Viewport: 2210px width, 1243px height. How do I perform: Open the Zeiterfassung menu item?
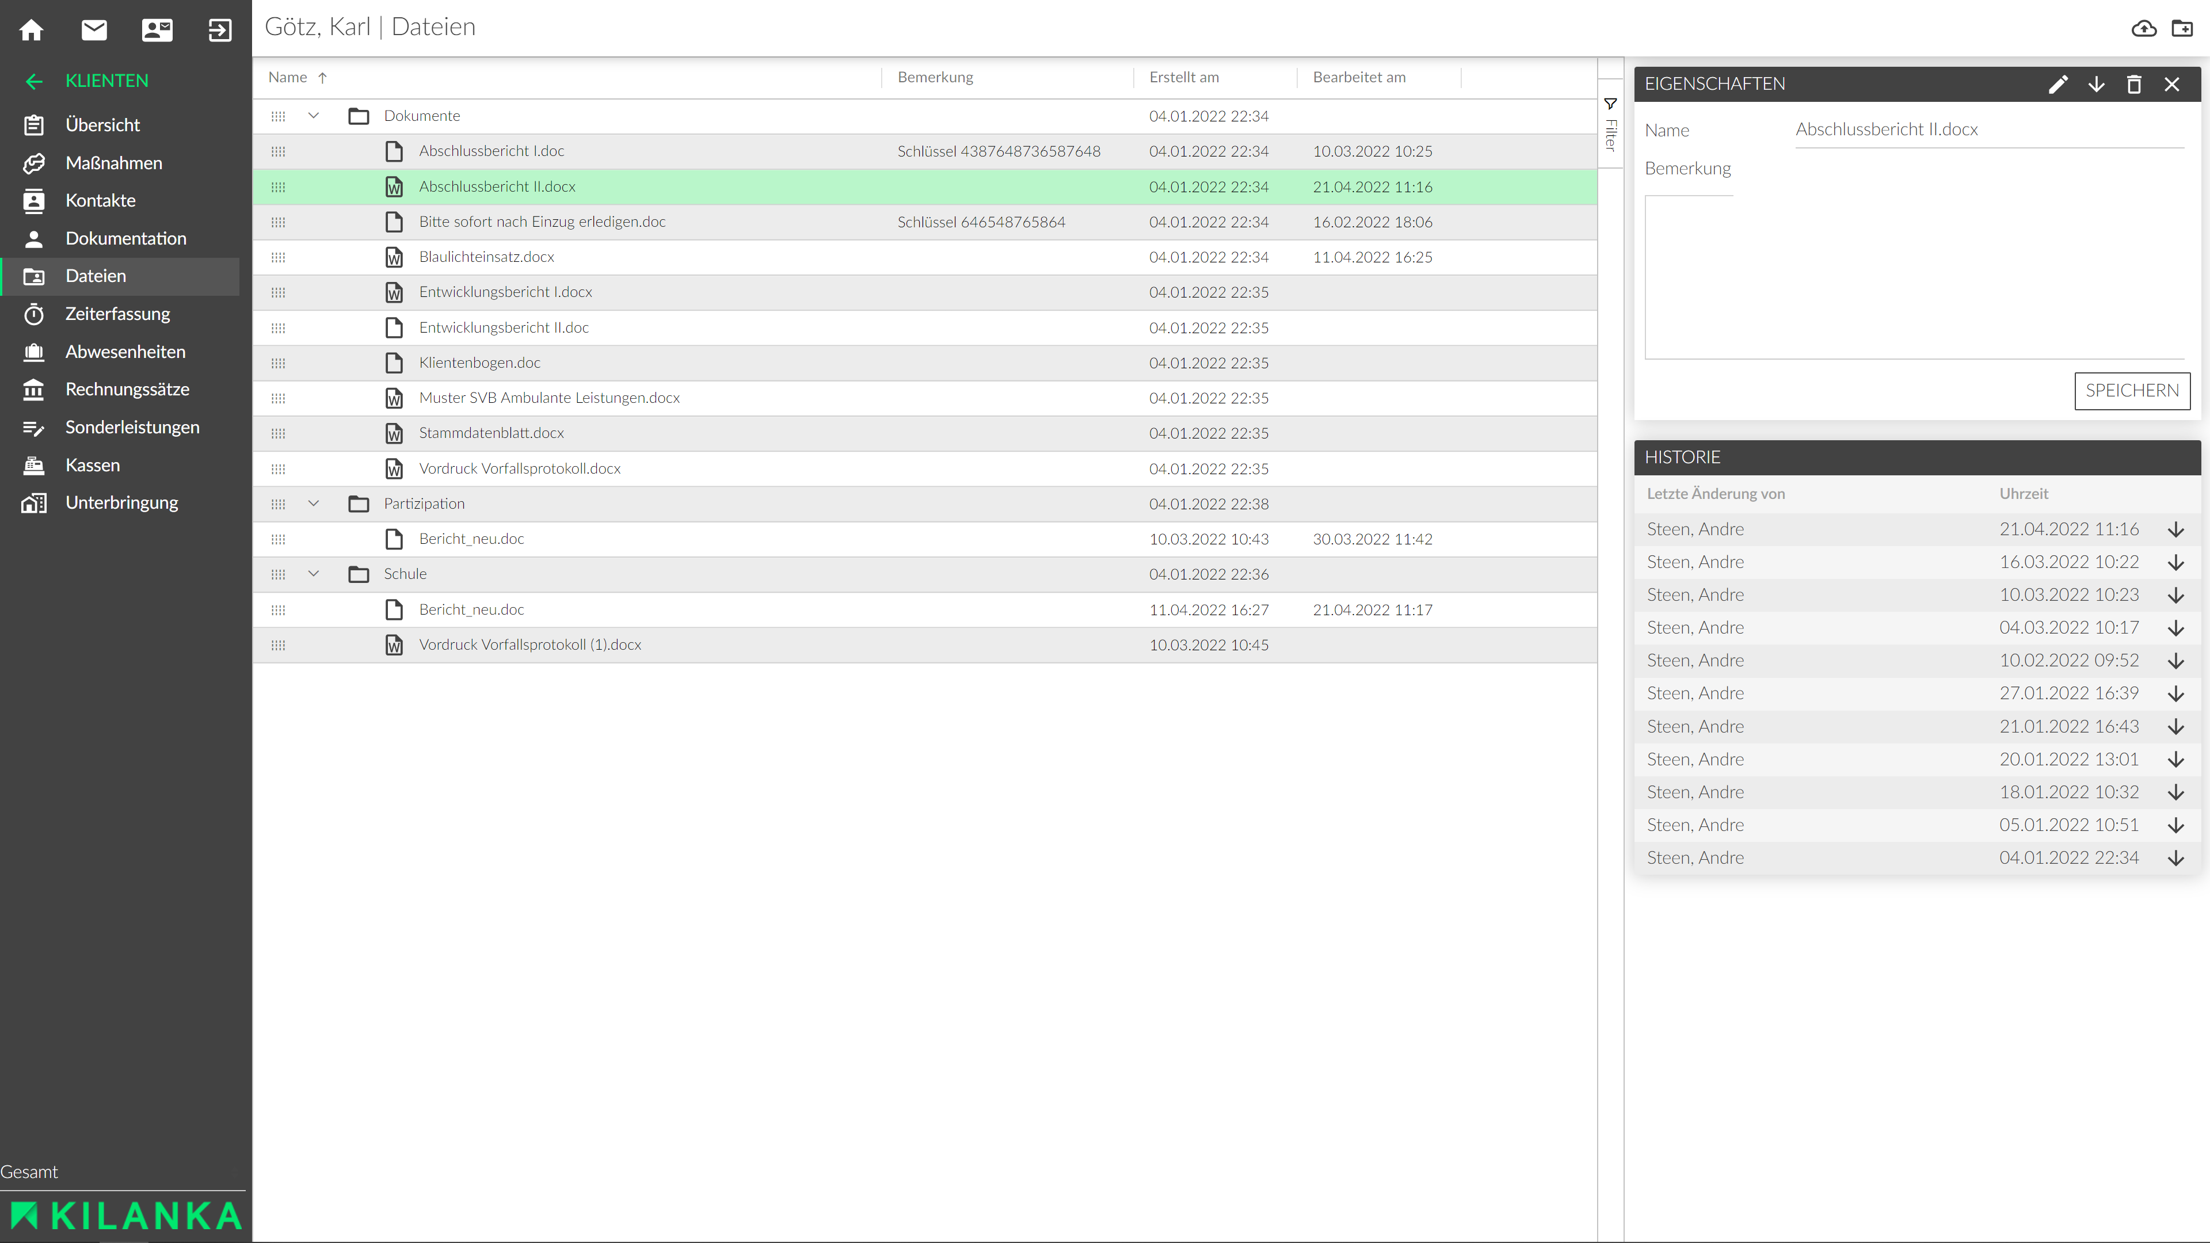pos(117,314)
